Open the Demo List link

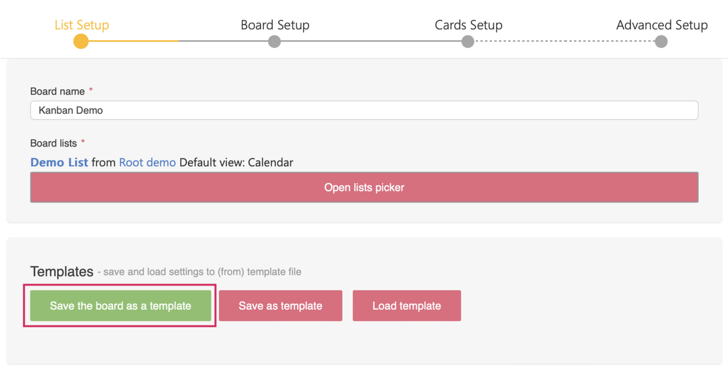pos(59,162)
